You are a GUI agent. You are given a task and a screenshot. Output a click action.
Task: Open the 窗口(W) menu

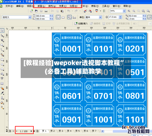[116, 6]
